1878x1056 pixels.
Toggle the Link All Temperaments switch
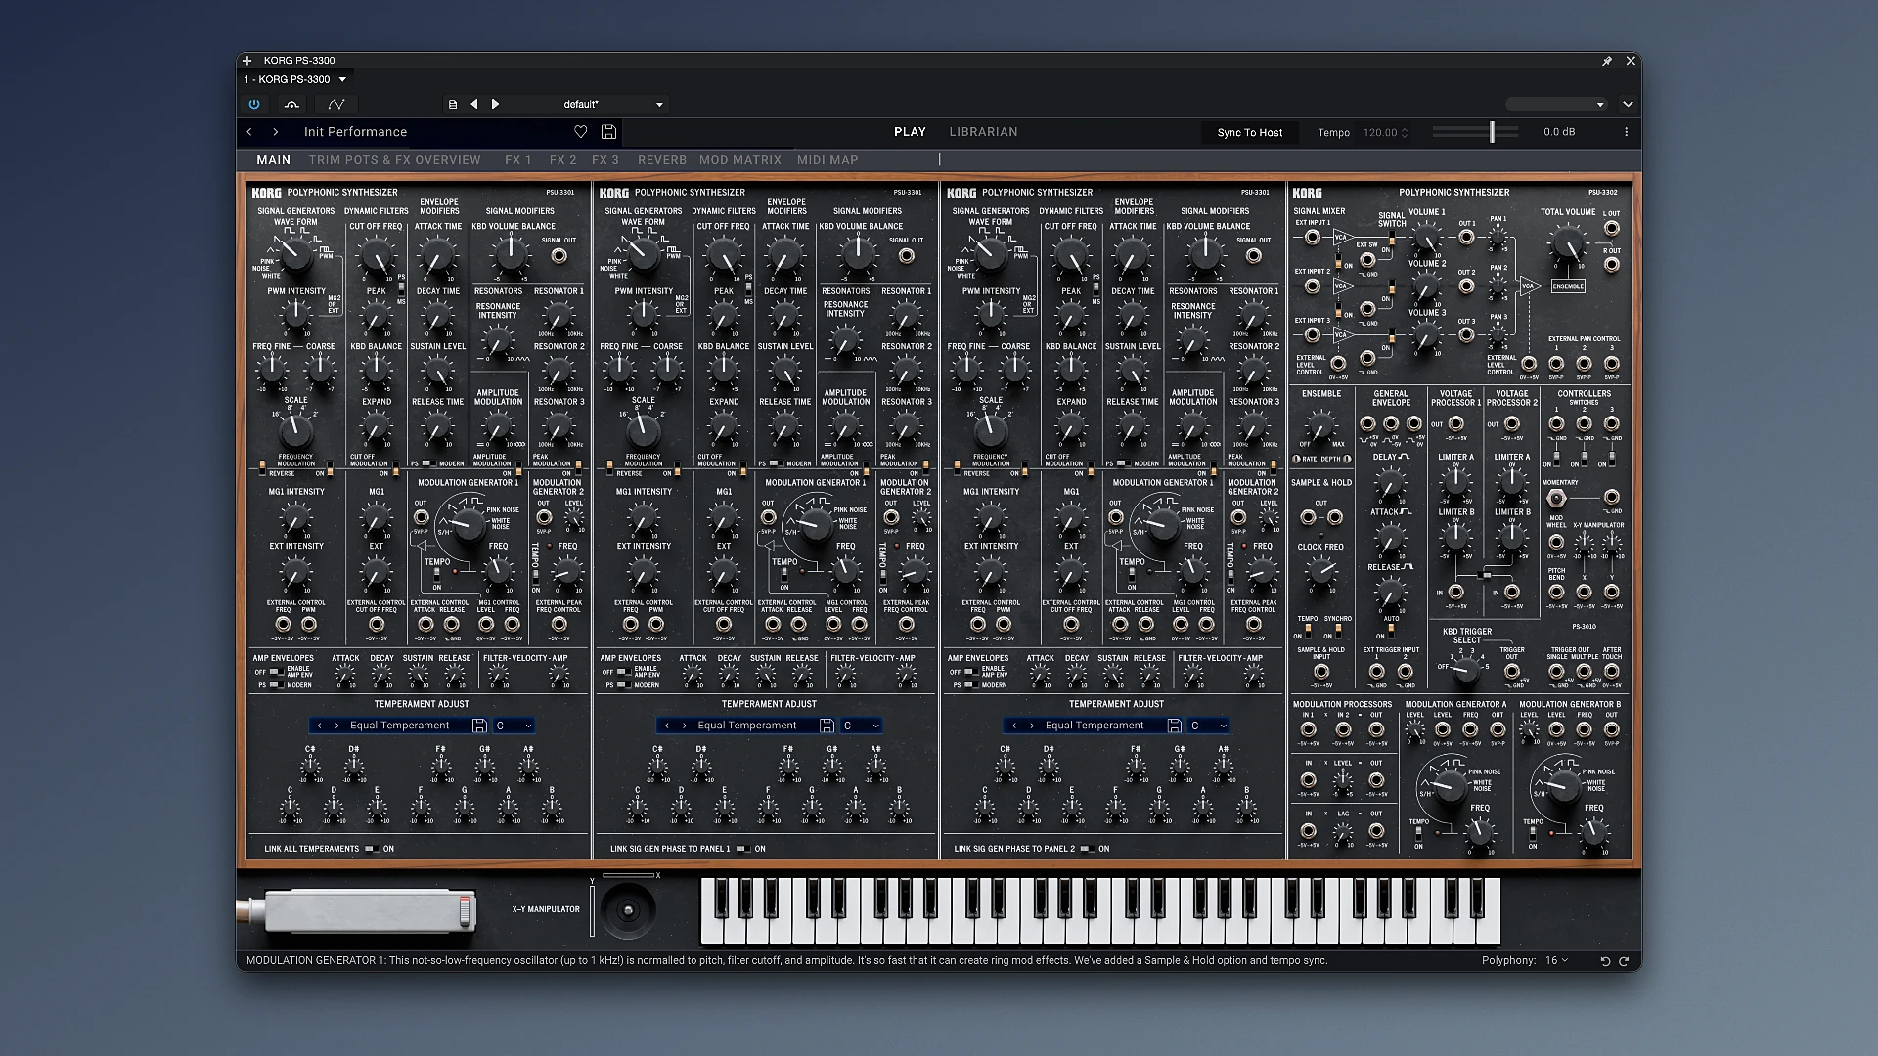tap(372, 849)
